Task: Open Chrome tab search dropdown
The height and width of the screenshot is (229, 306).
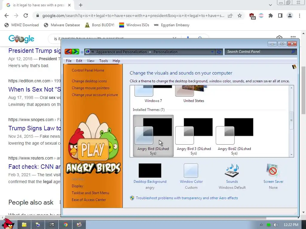Action: tap(270, 5)
